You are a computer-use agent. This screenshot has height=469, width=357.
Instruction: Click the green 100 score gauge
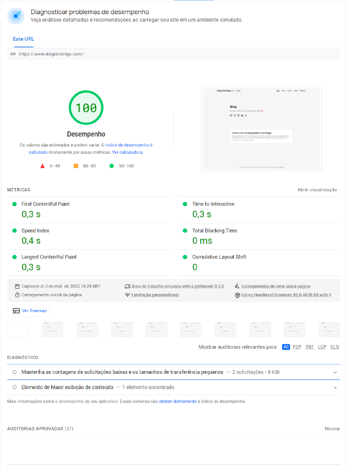click(86, 108)
